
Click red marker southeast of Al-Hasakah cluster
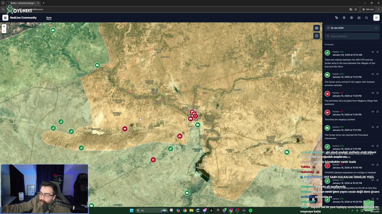pos(180,136)
